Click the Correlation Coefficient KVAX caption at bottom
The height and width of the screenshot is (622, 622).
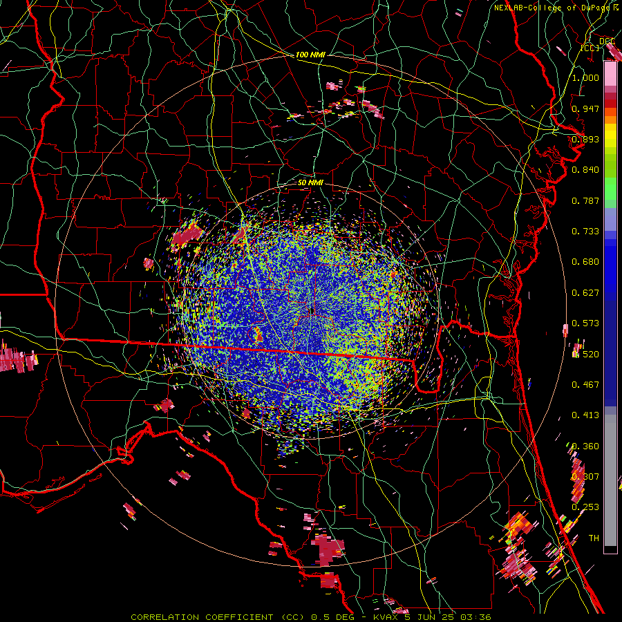tap(311, 617)
